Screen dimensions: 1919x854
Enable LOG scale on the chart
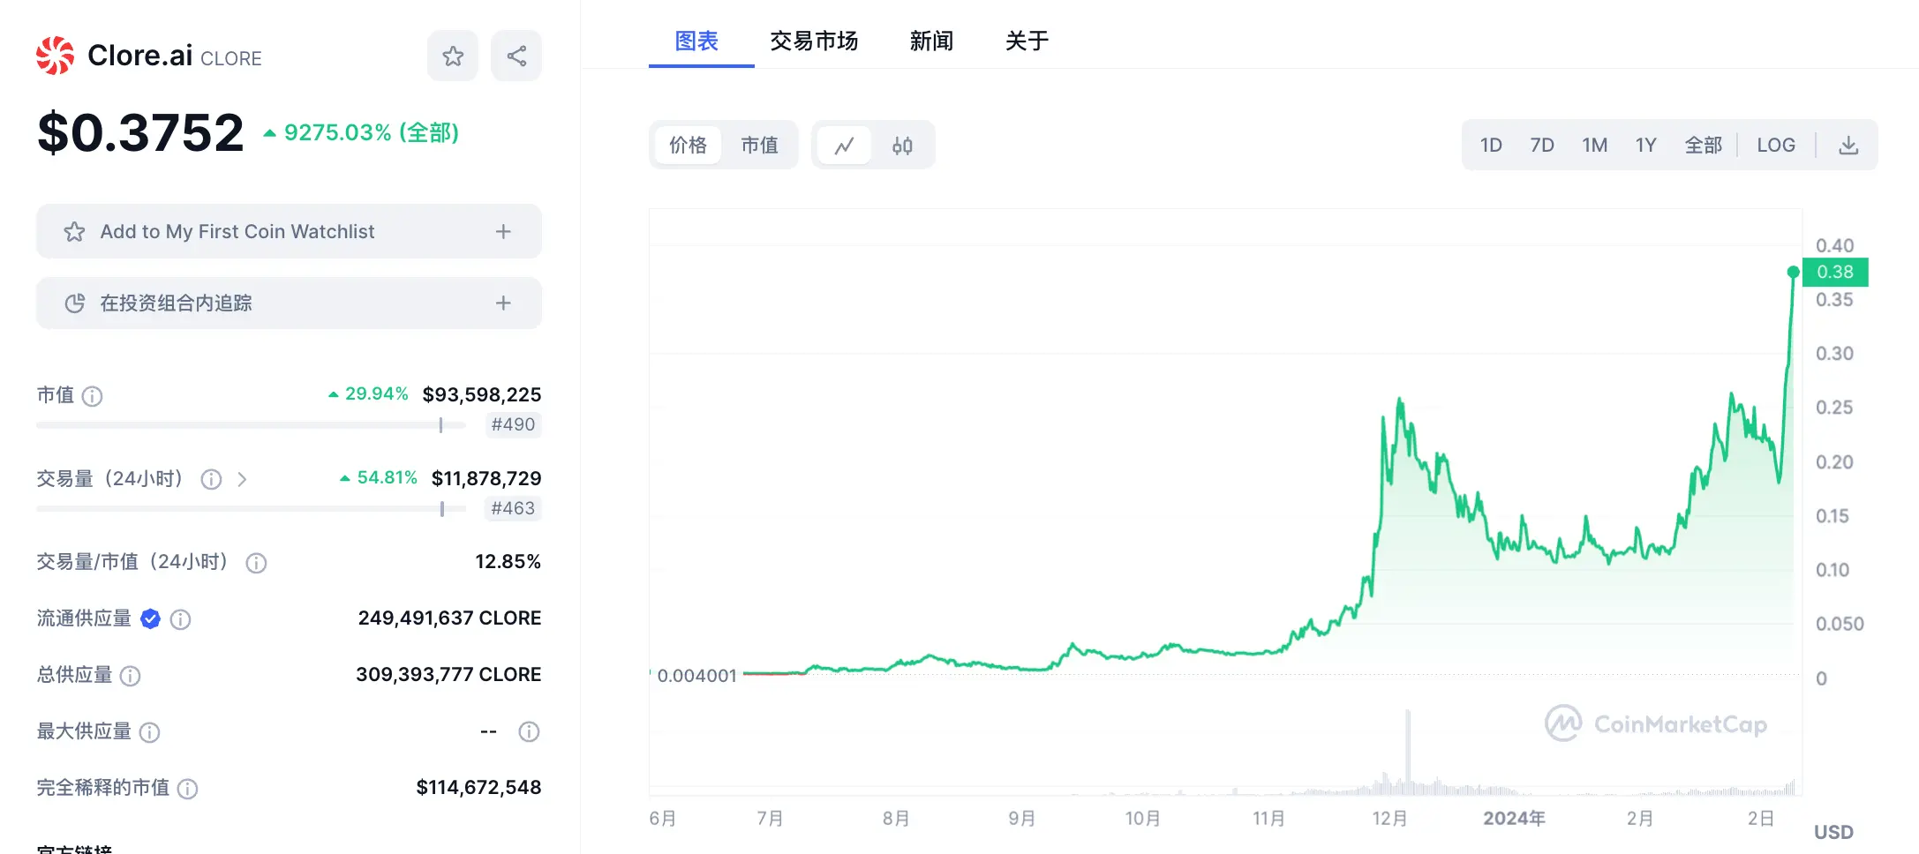click(x=1776, y=145)
